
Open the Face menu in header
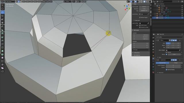tap(47, 1)
